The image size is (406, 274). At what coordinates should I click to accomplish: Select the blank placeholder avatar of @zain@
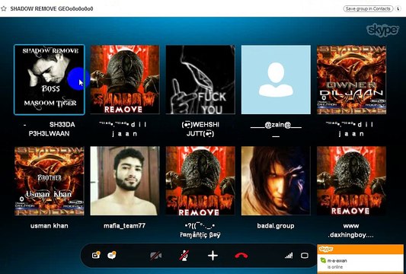pyautogui.click(x=276, y=80)
